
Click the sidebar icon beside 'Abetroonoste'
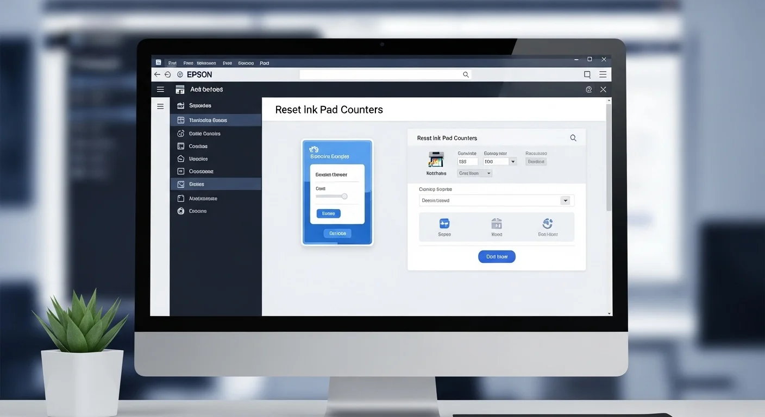click(x=181, y=198)
